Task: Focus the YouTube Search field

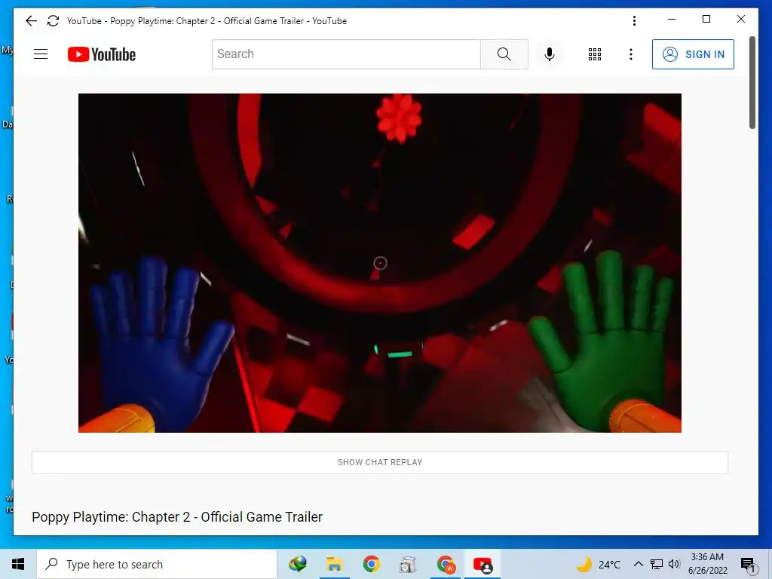Action: pyautogui.click(x=346, y=54)
